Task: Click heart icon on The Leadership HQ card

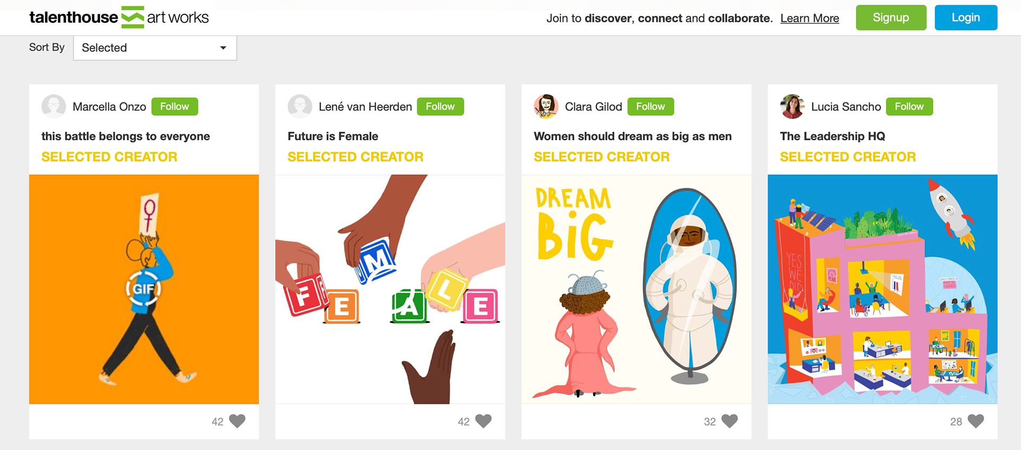Action: click(x=976, y=421)
